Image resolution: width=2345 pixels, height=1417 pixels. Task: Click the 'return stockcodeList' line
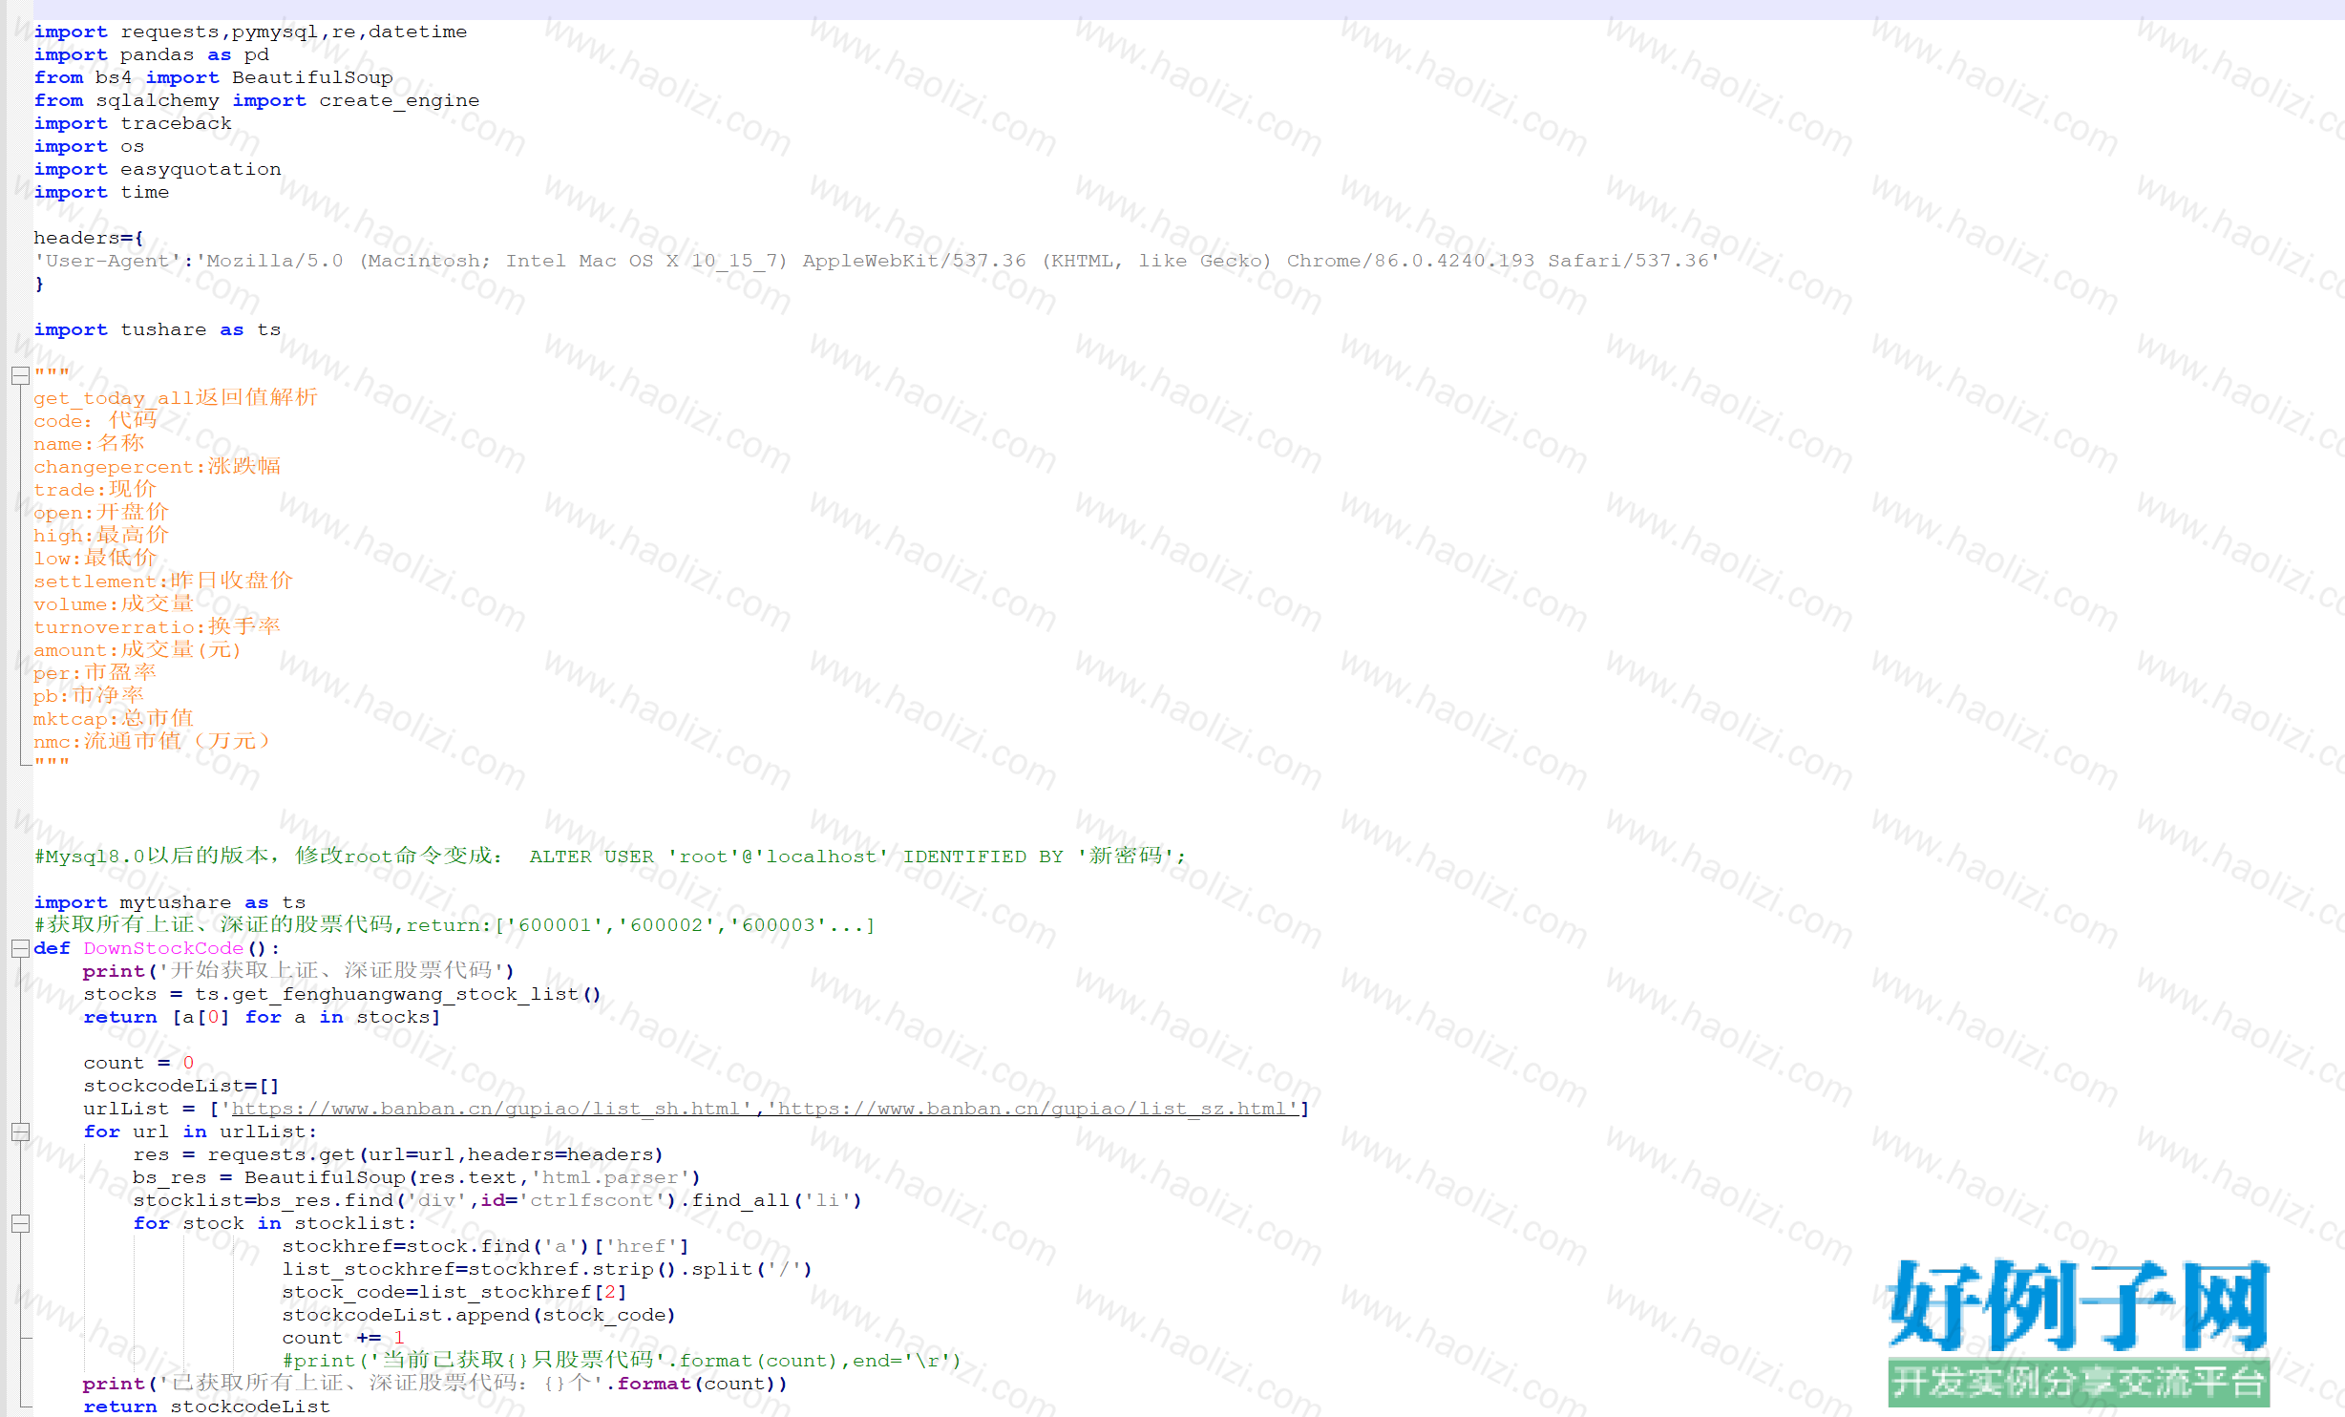click(x=206, y=1406)
